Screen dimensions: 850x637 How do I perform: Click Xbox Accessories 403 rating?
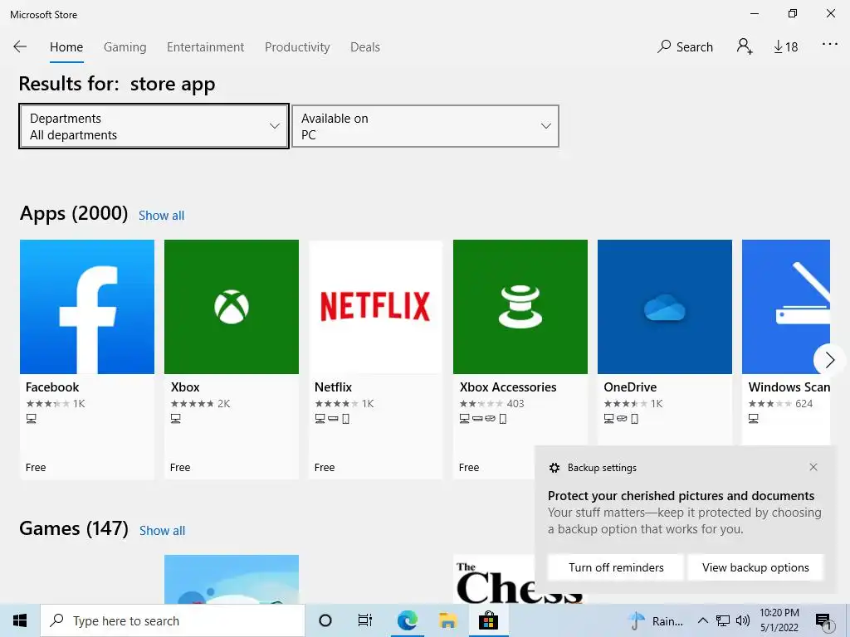491,404
